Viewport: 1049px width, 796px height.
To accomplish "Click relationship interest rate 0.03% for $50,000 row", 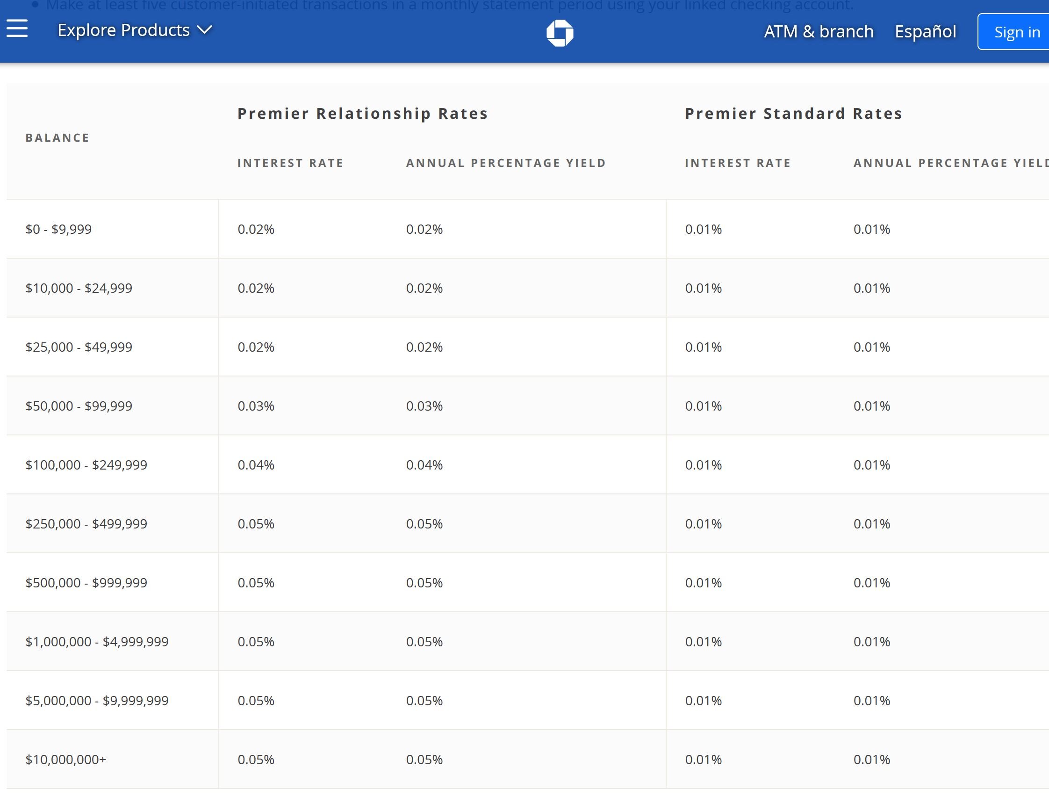I will tap(256, 405).
